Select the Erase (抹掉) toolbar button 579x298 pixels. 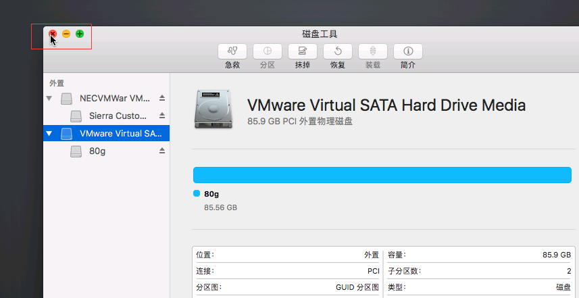(303, 51)
